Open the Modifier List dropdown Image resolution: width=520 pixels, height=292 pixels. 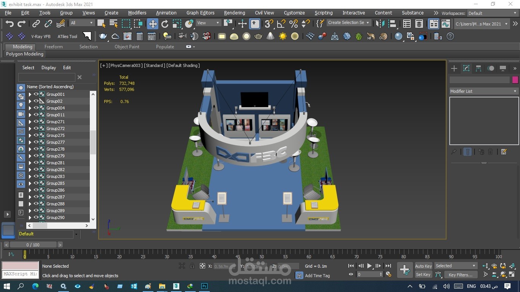coord(484,91)
